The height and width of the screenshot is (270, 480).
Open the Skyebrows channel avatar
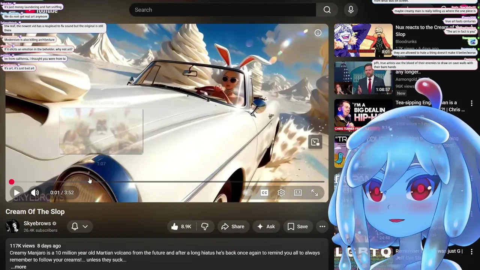pos(12,226)
